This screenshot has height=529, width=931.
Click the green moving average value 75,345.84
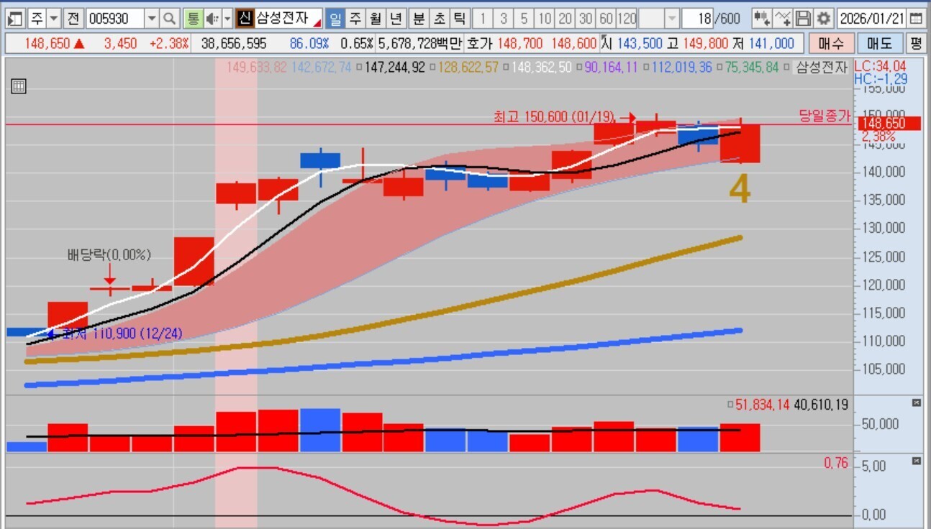[753, 68]
